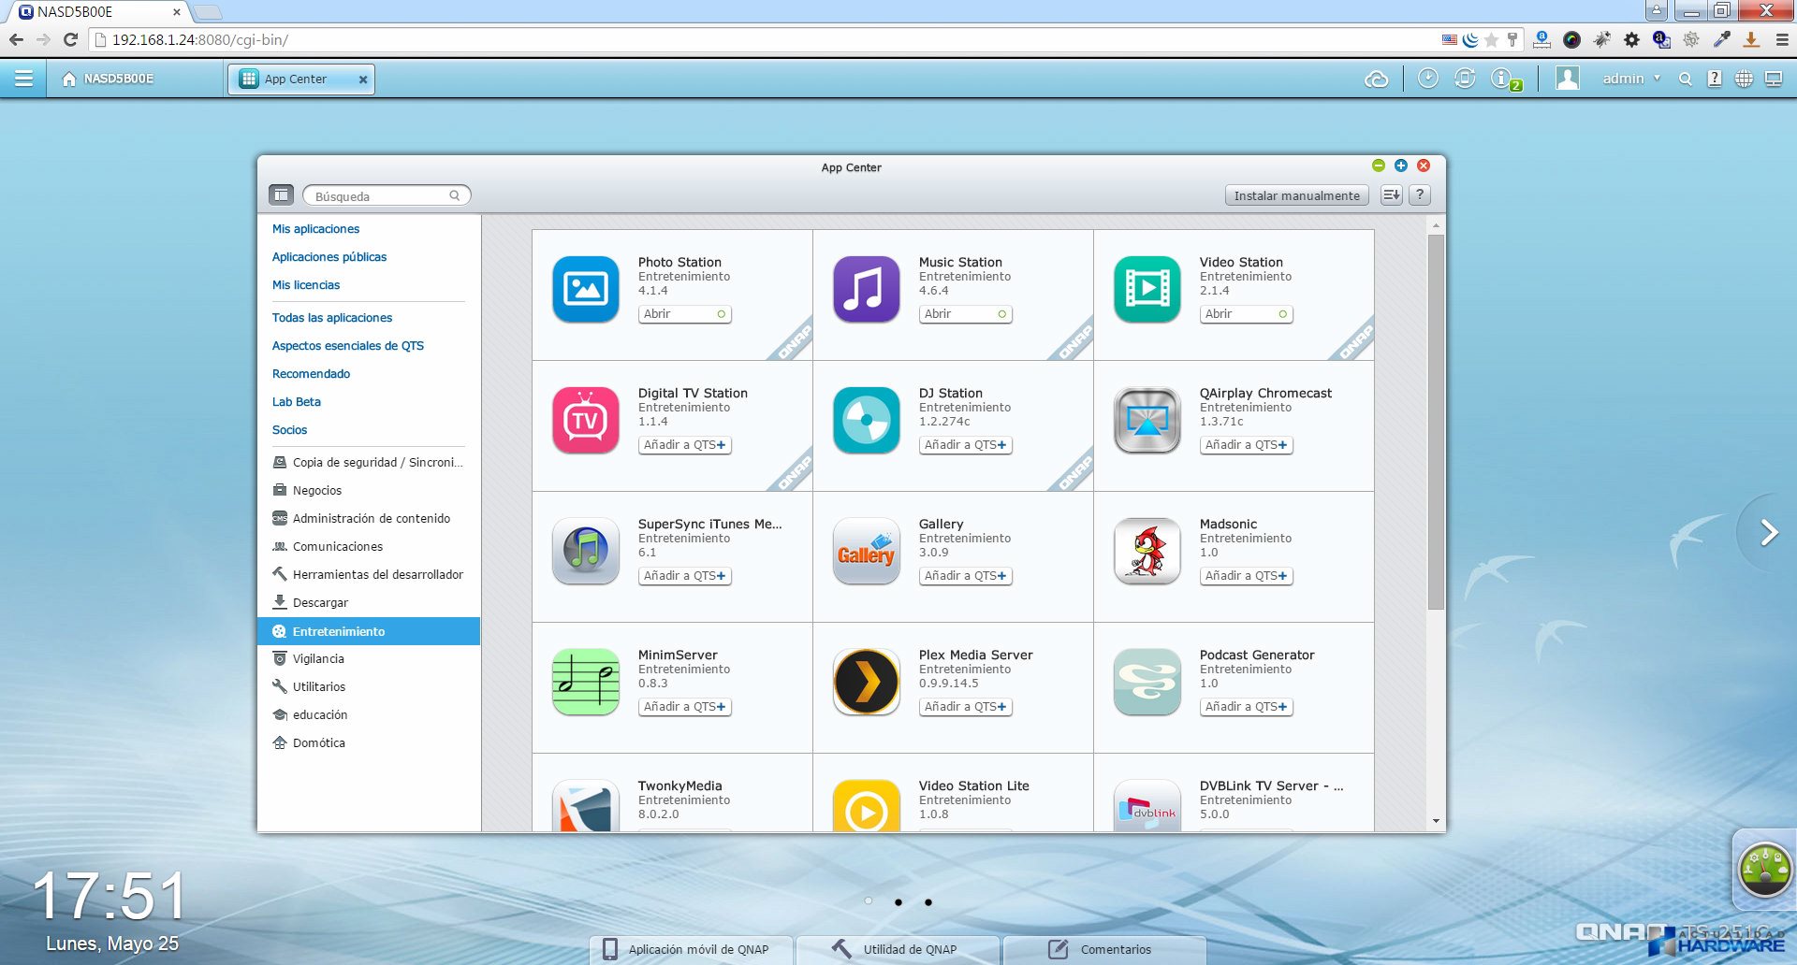The height and width of the screenshot is (965, 1797).
Task: Open the resource monitor dashboard gauge
Action: click(x=1764, y=870)
